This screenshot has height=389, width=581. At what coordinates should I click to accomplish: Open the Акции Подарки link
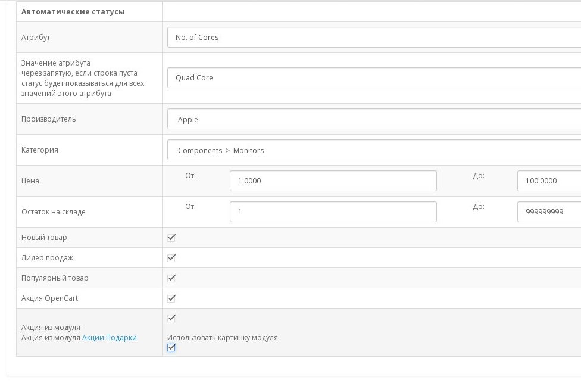pyautogui.click(x=110, y=337)
